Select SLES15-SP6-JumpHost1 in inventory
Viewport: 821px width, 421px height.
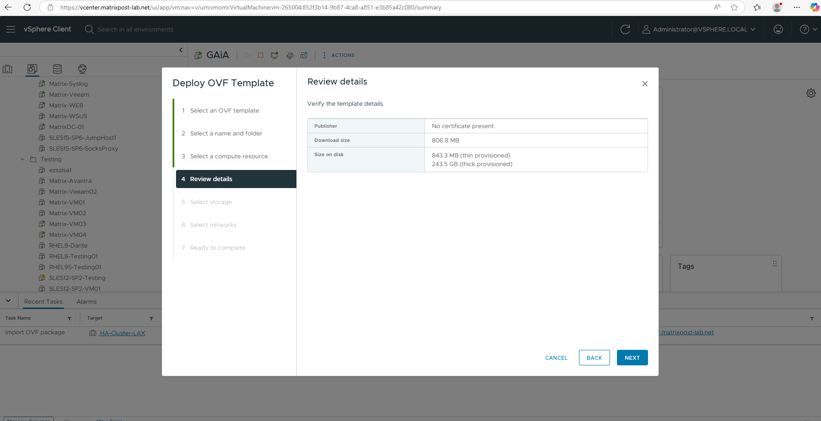[x=82, y=138]
